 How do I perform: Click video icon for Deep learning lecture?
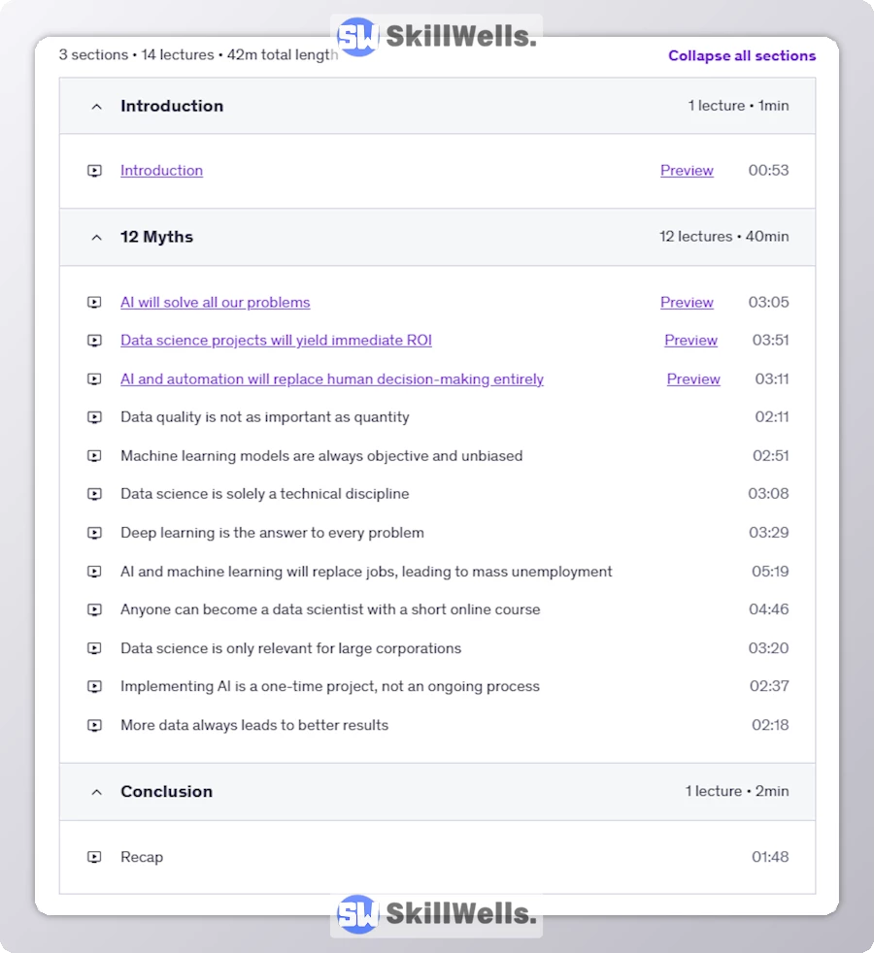coord(94,533)
